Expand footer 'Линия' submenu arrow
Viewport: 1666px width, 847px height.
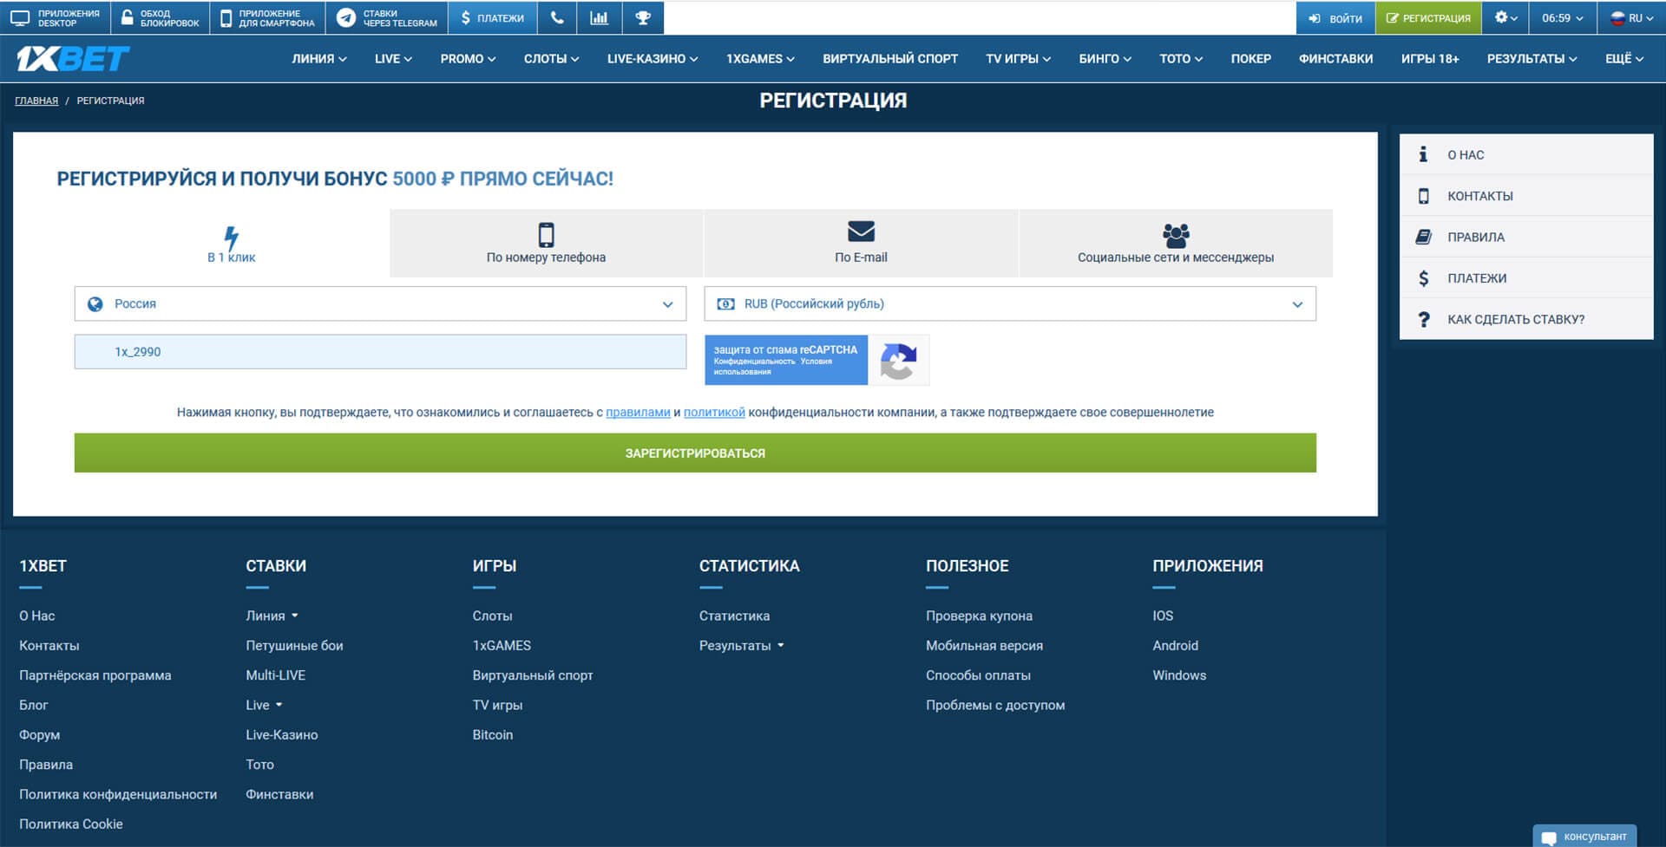click(x=295, y=616)
